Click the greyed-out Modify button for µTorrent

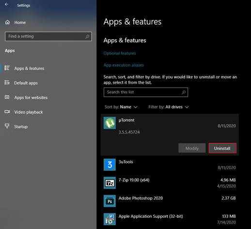coord(192,148)
